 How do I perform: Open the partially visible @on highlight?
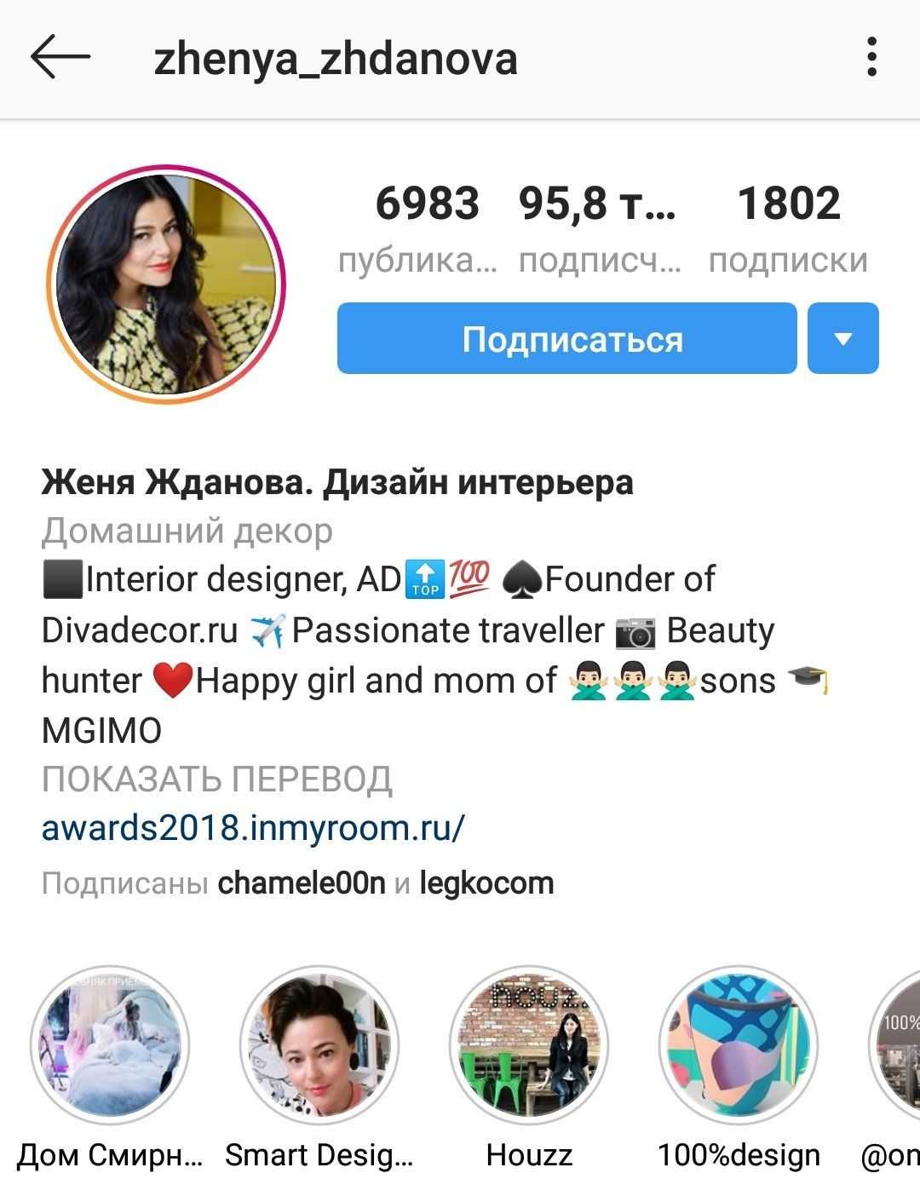coord(894,1045)
